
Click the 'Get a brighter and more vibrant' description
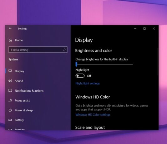[x=112, y=108]
